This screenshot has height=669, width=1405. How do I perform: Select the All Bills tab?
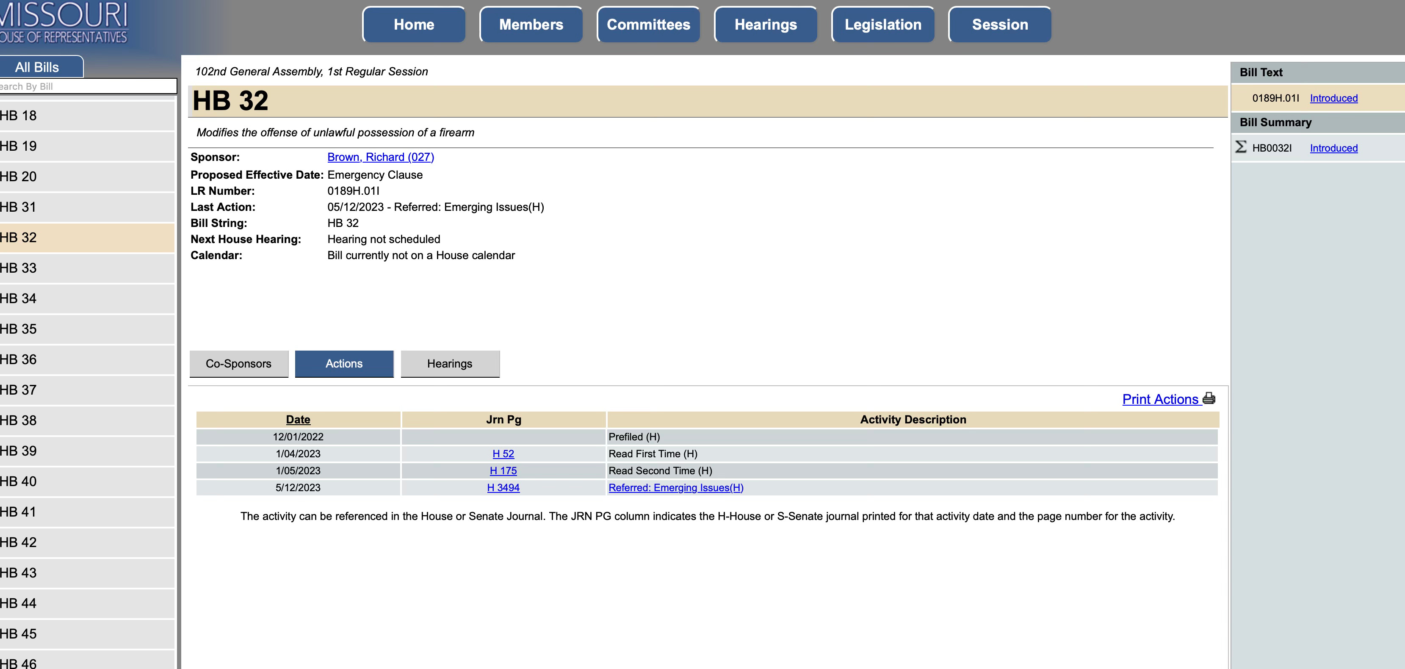41,67
